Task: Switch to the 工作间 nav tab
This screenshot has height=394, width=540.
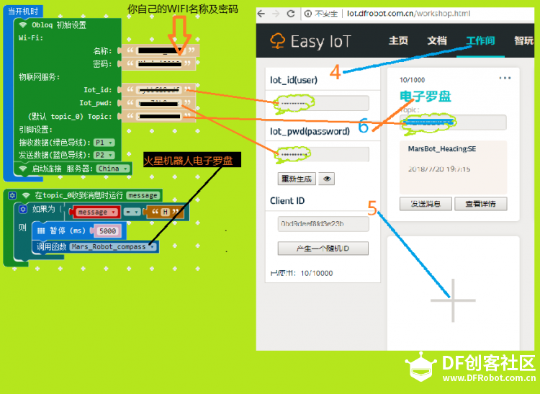Action: (x=480, y=41)
